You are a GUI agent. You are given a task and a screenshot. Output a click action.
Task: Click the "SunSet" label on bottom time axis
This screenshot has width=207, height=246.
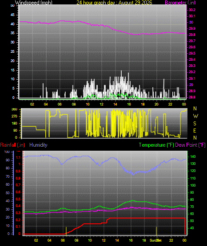tap(155, 240)
